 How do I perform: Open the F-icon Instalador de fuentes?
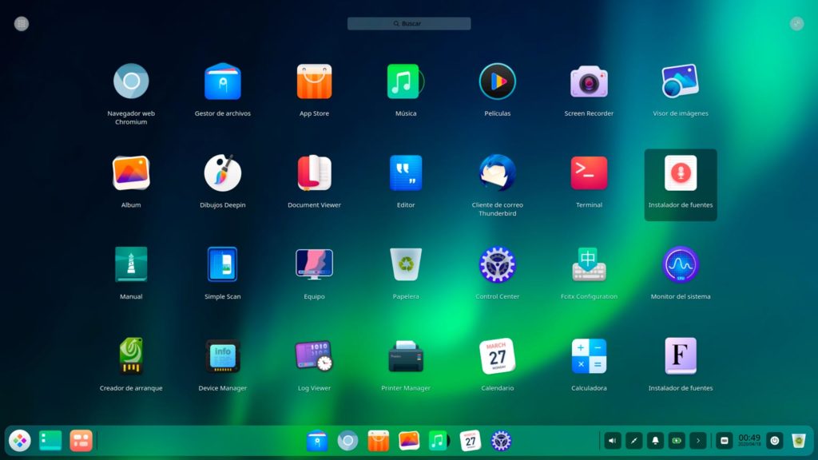(x=681, y=356)
